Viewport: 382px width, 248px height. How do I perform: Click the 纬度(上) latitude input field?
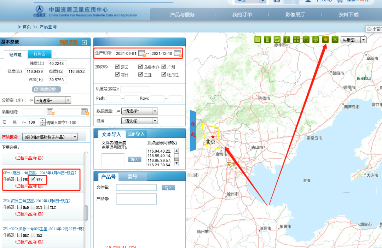57,64
